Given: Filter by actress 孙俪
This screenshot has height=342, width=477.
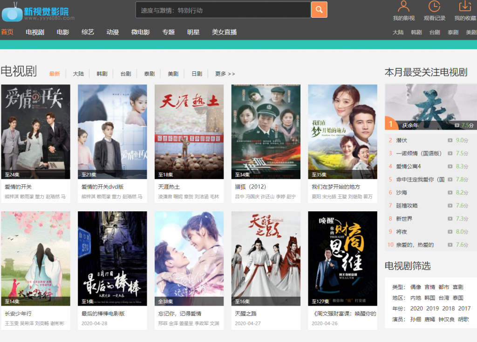Looking at the screenshot, I should [416, 319].
